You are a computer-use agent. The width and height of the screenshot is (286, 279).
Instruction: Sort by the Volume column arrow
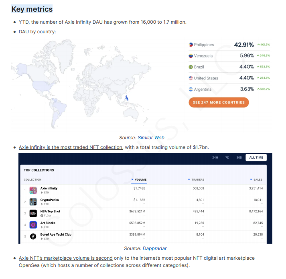pos(132,179)
